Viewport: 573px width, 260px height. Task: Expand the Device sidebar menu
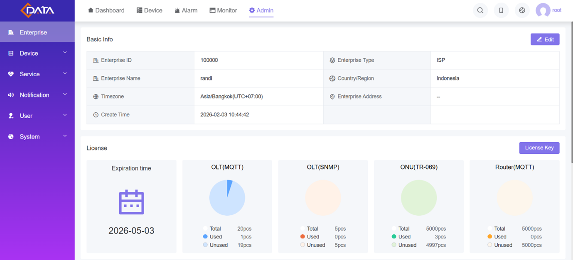point(37,53)
